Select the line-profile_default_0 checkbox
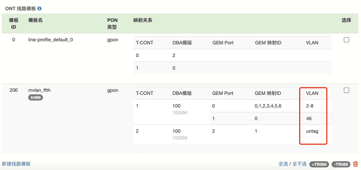361x170 pixels. 346,40
